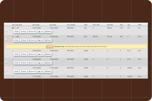
Task: Move the 11/01/2020 trip
Action: point(23,72)
